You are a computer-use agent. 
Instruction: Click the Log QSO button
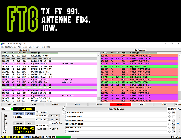point(12,105)
